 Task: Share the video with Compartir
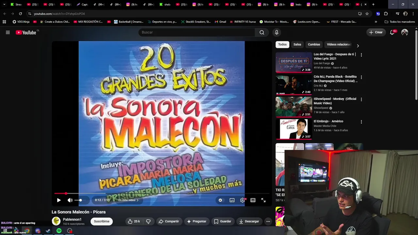pyautogui.click(x=169, y=221)
